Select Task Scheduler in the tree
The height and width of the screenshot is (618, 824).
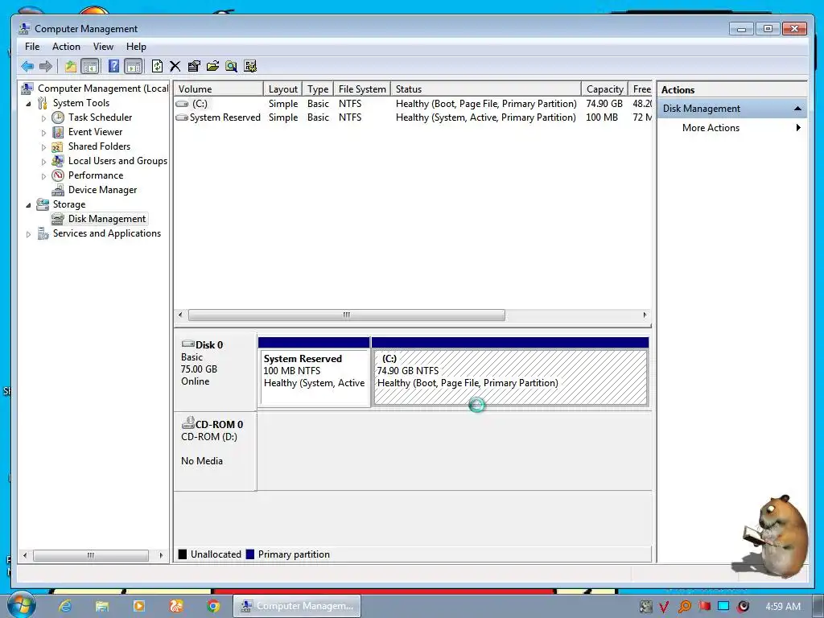[100, 117]
